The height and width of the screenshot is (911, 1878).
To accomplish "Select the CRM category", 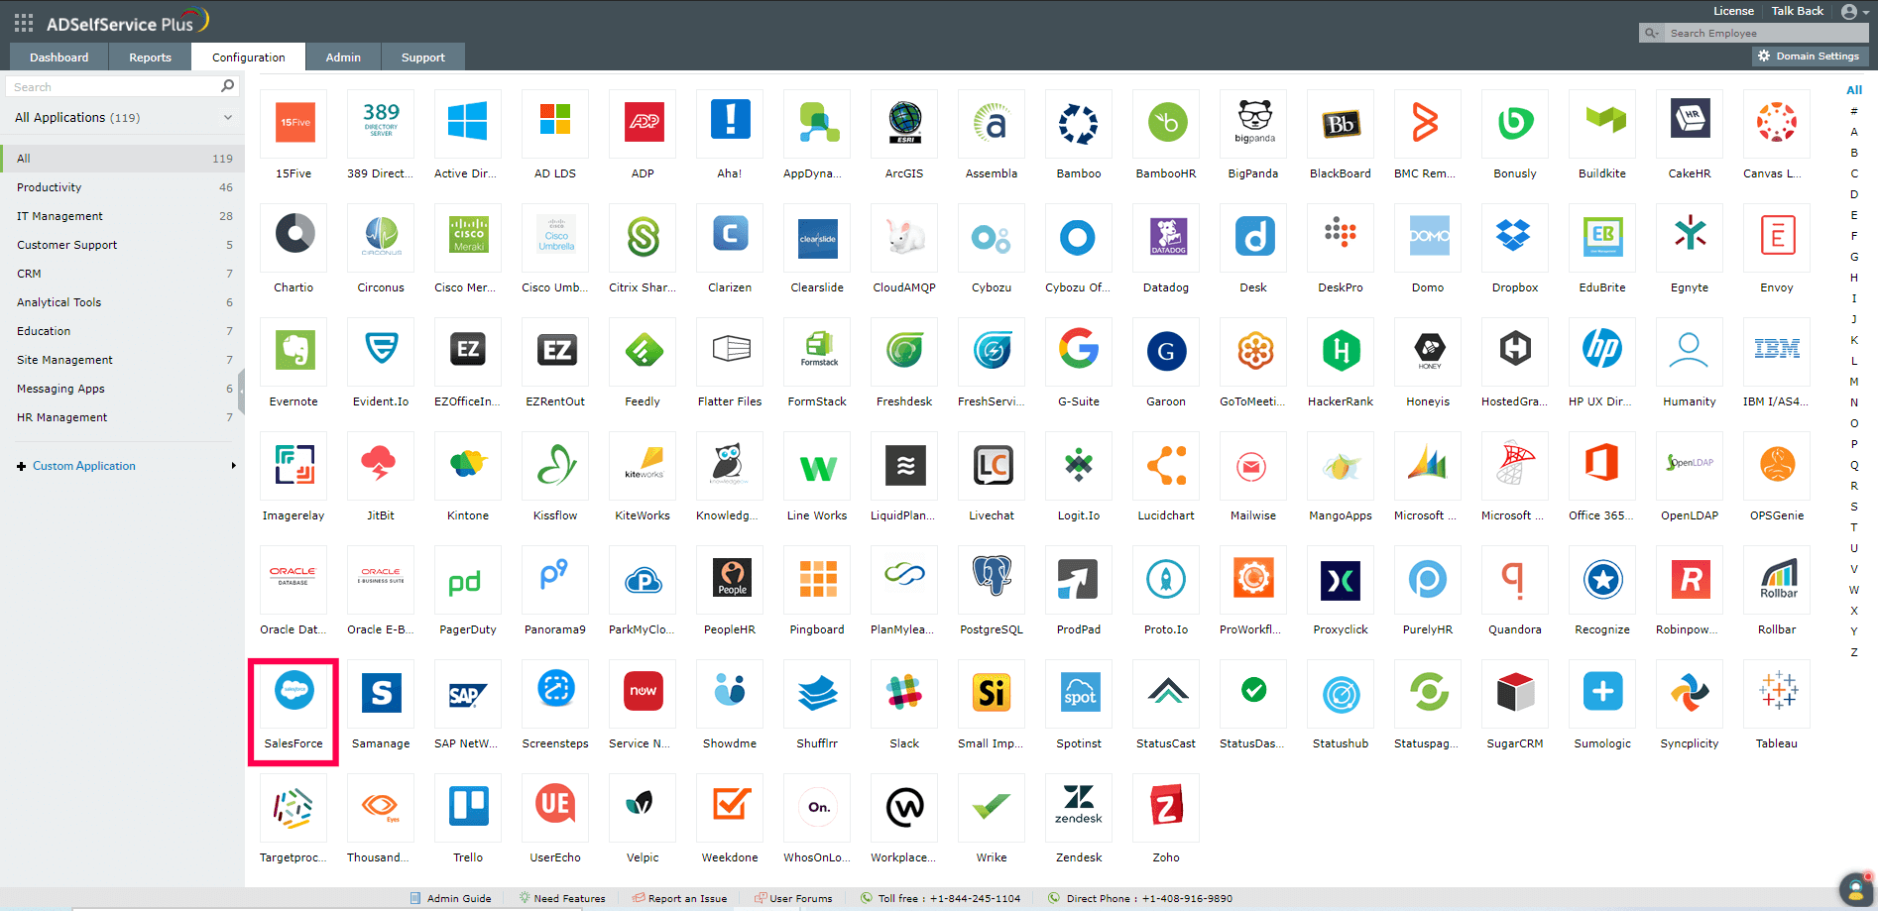I will 122,274.
